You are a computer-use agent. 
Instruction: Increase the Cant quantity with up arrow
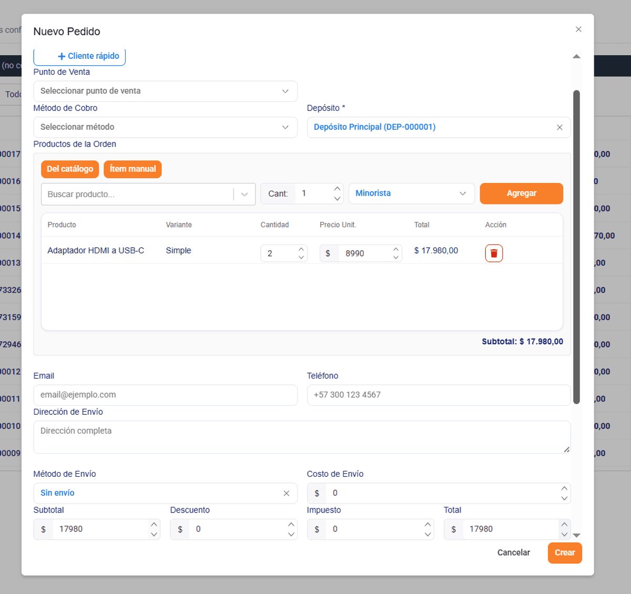pyautogui.click(x=337, y=189)
